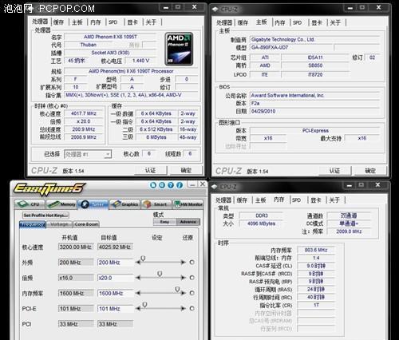Click the PCI-E target field showing 101 MHz
Viewport: 399px width, 340px height.
pos(116,309)
